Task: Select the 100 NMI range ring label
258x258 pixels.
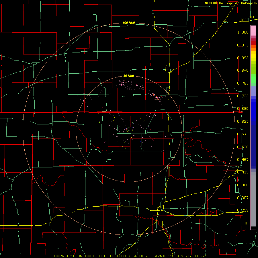Action: click(x=129, y=23)
